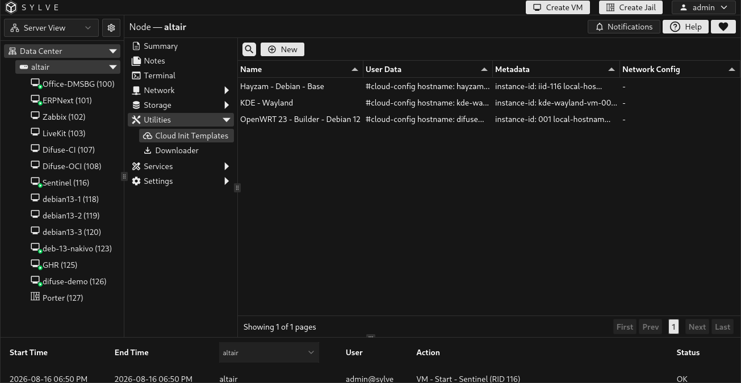The height and width of the screenshot is (383, 741).
Task: Click the GHR (125) VM icon
Action: click(35, 264)
